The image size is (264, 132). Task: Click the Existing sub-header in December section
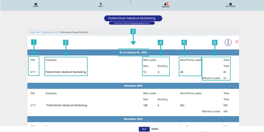click(x=162, y=100)
